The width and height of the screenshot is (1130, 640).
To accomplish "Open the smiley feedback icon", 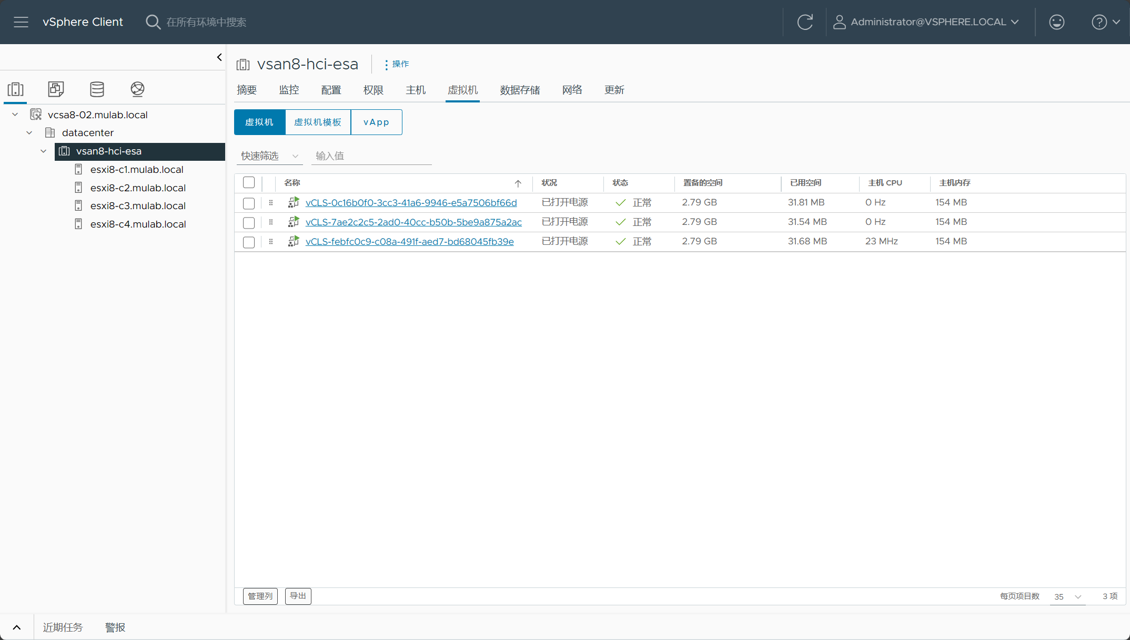I will point(1056,22).
